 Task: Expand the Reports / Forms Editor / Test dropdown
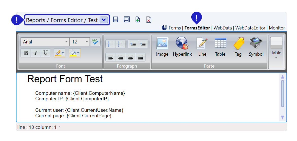pyautogui.click(x=104, y=20)
